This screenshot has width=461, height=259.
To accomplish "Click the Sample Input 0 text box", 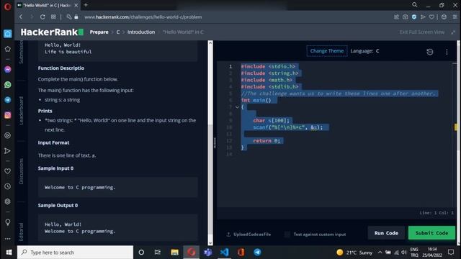I will [x=117, y=187].
